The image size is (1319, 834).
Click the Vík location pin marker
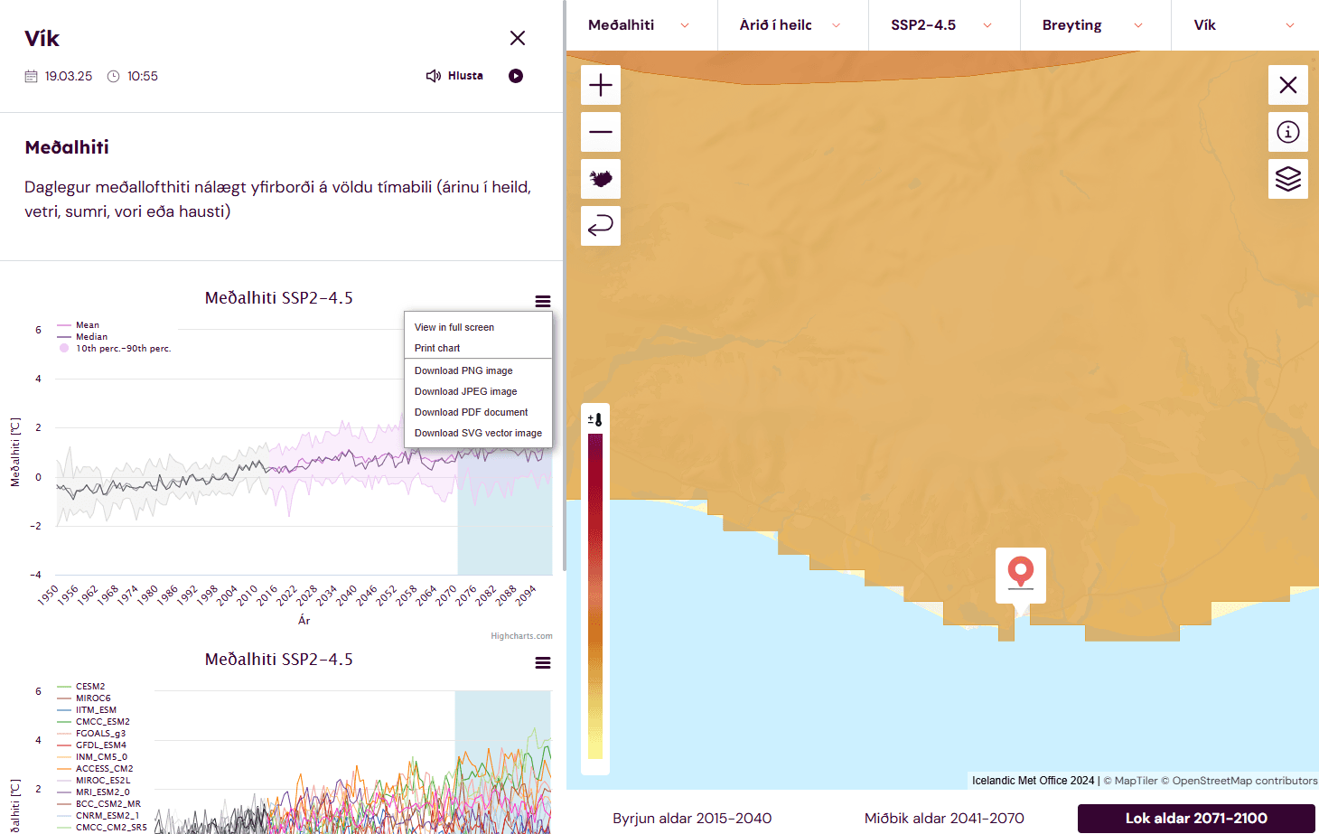(x=1021, y=573)
